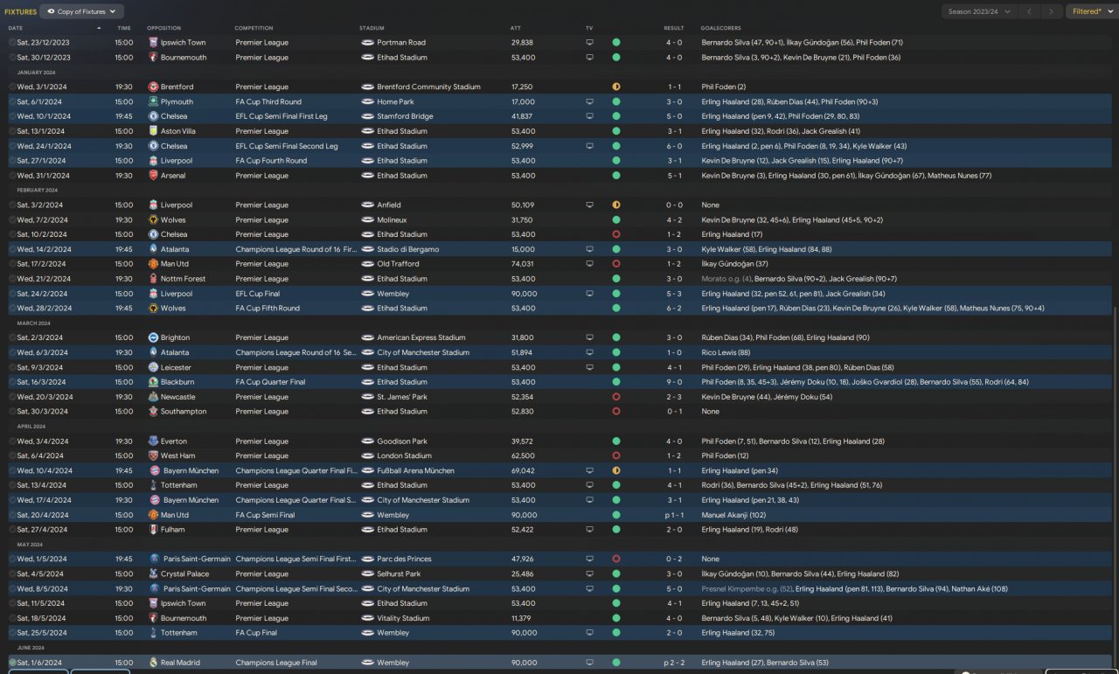This screenshot has width=1119, height=674.
Task: Go to the next season arrow
Action: click(x=1052, y=11)
